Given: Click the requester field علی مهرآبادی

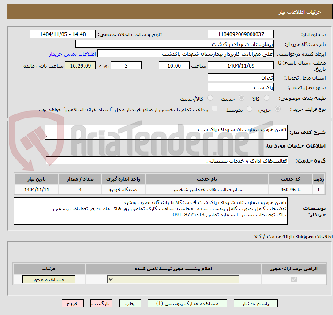Looking at the screenshot, I should pyautogui.click(x=186, y=54).
